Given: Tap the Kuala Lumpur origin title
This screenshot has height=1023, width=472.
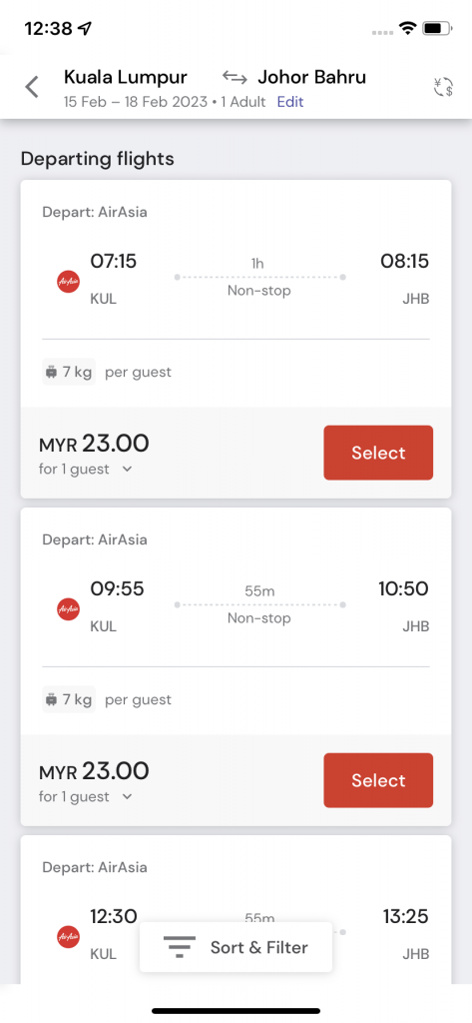Looking at the screenshot, I should coord(126,77).
